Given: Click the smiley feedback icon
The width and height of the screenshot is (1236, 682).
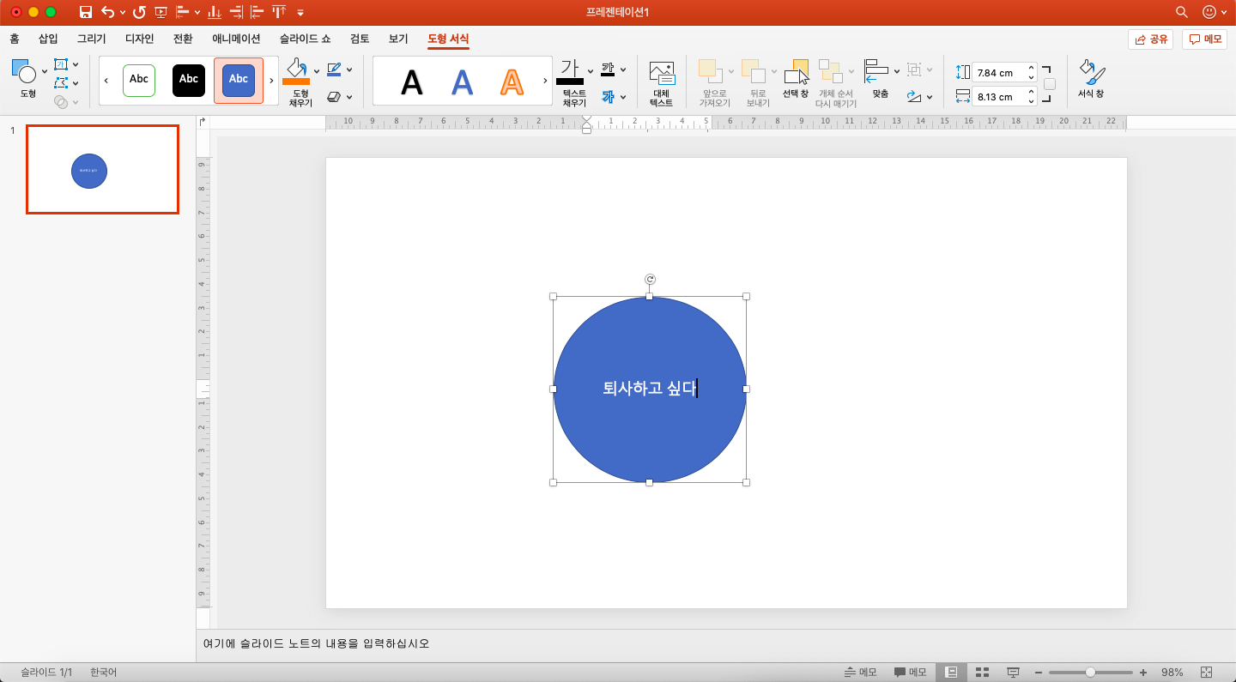Looking at the screenshot, I should tap(1209, 12).
